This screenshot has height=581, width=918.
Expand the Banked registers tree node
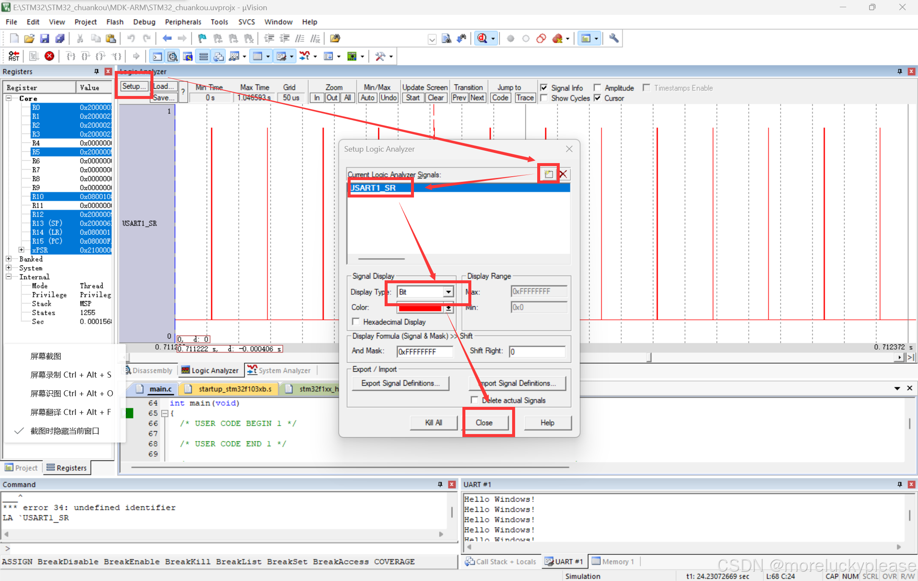pos(8,259)
